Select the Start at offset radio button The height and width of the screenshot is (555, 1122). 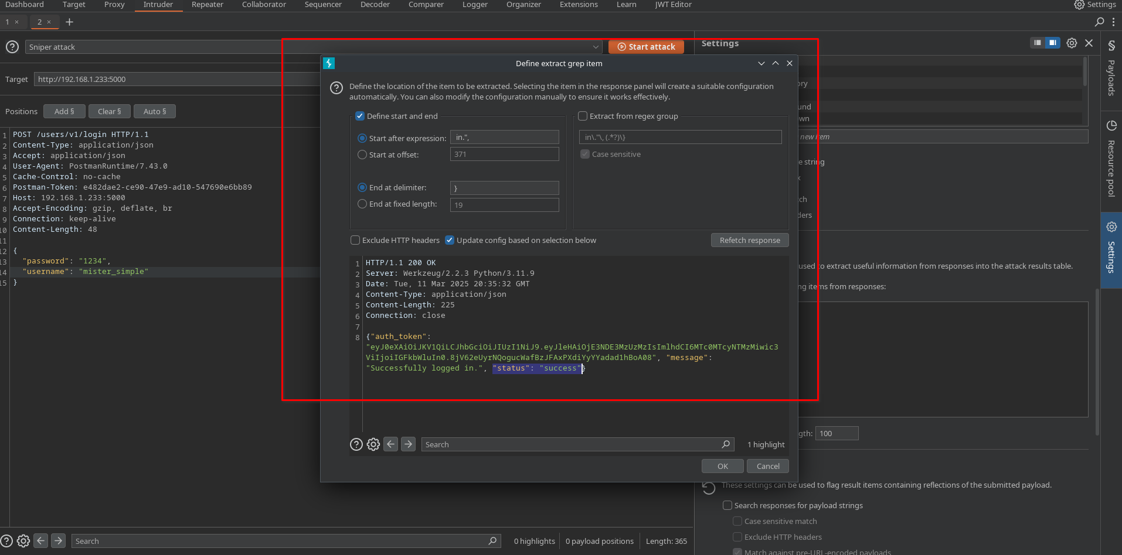362,155
